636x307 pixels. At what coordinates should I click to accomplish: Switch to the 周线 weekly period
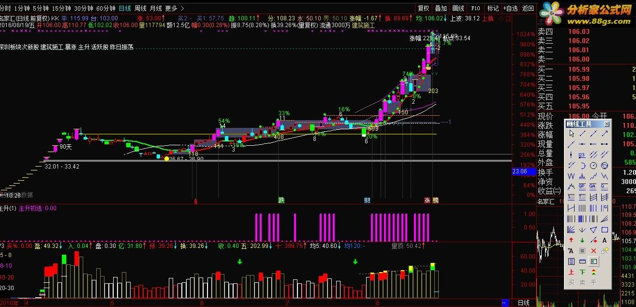(140, 8)
